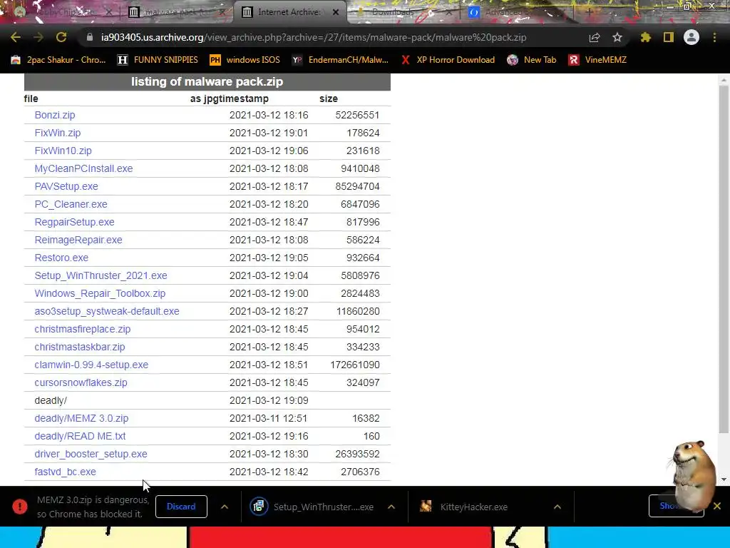Open the EndermanCH/Malw... bookmark
The height and width of the screenshot is (548, 730).
click(x=340, y=60)
